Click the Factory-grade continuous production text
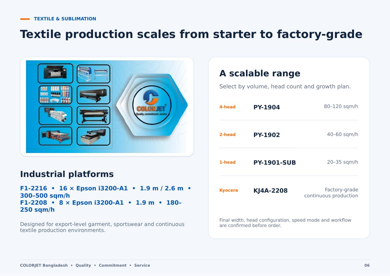Image resolution: width=390 pixels, height=276 pixels. [x=331, y=193]
